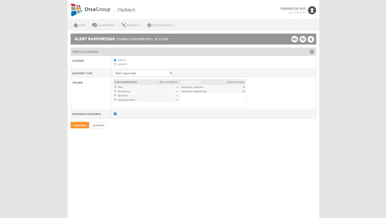This screenshot has height=218, width=386.
Task: Click the Resultaten respondenten list entry
Action: 213,91
